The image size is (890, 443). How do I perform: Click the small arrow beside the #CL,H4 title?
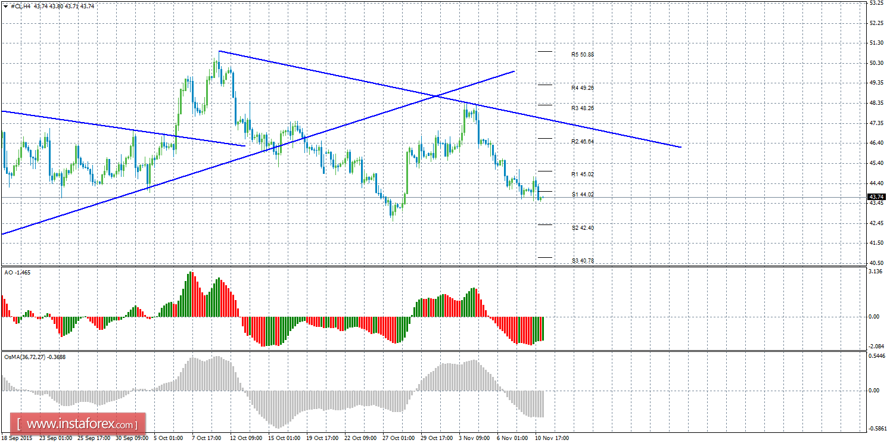click(7, 5)
